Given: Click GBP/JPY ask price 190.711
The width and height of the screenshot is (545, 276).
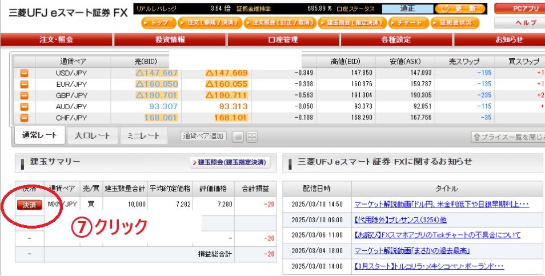Looking at the screenshot, I should point(227,95).
